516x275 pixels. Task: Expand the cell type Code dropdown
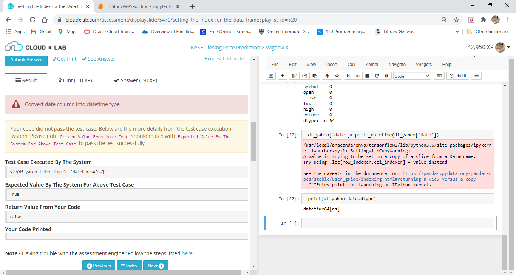pos(412,76)
